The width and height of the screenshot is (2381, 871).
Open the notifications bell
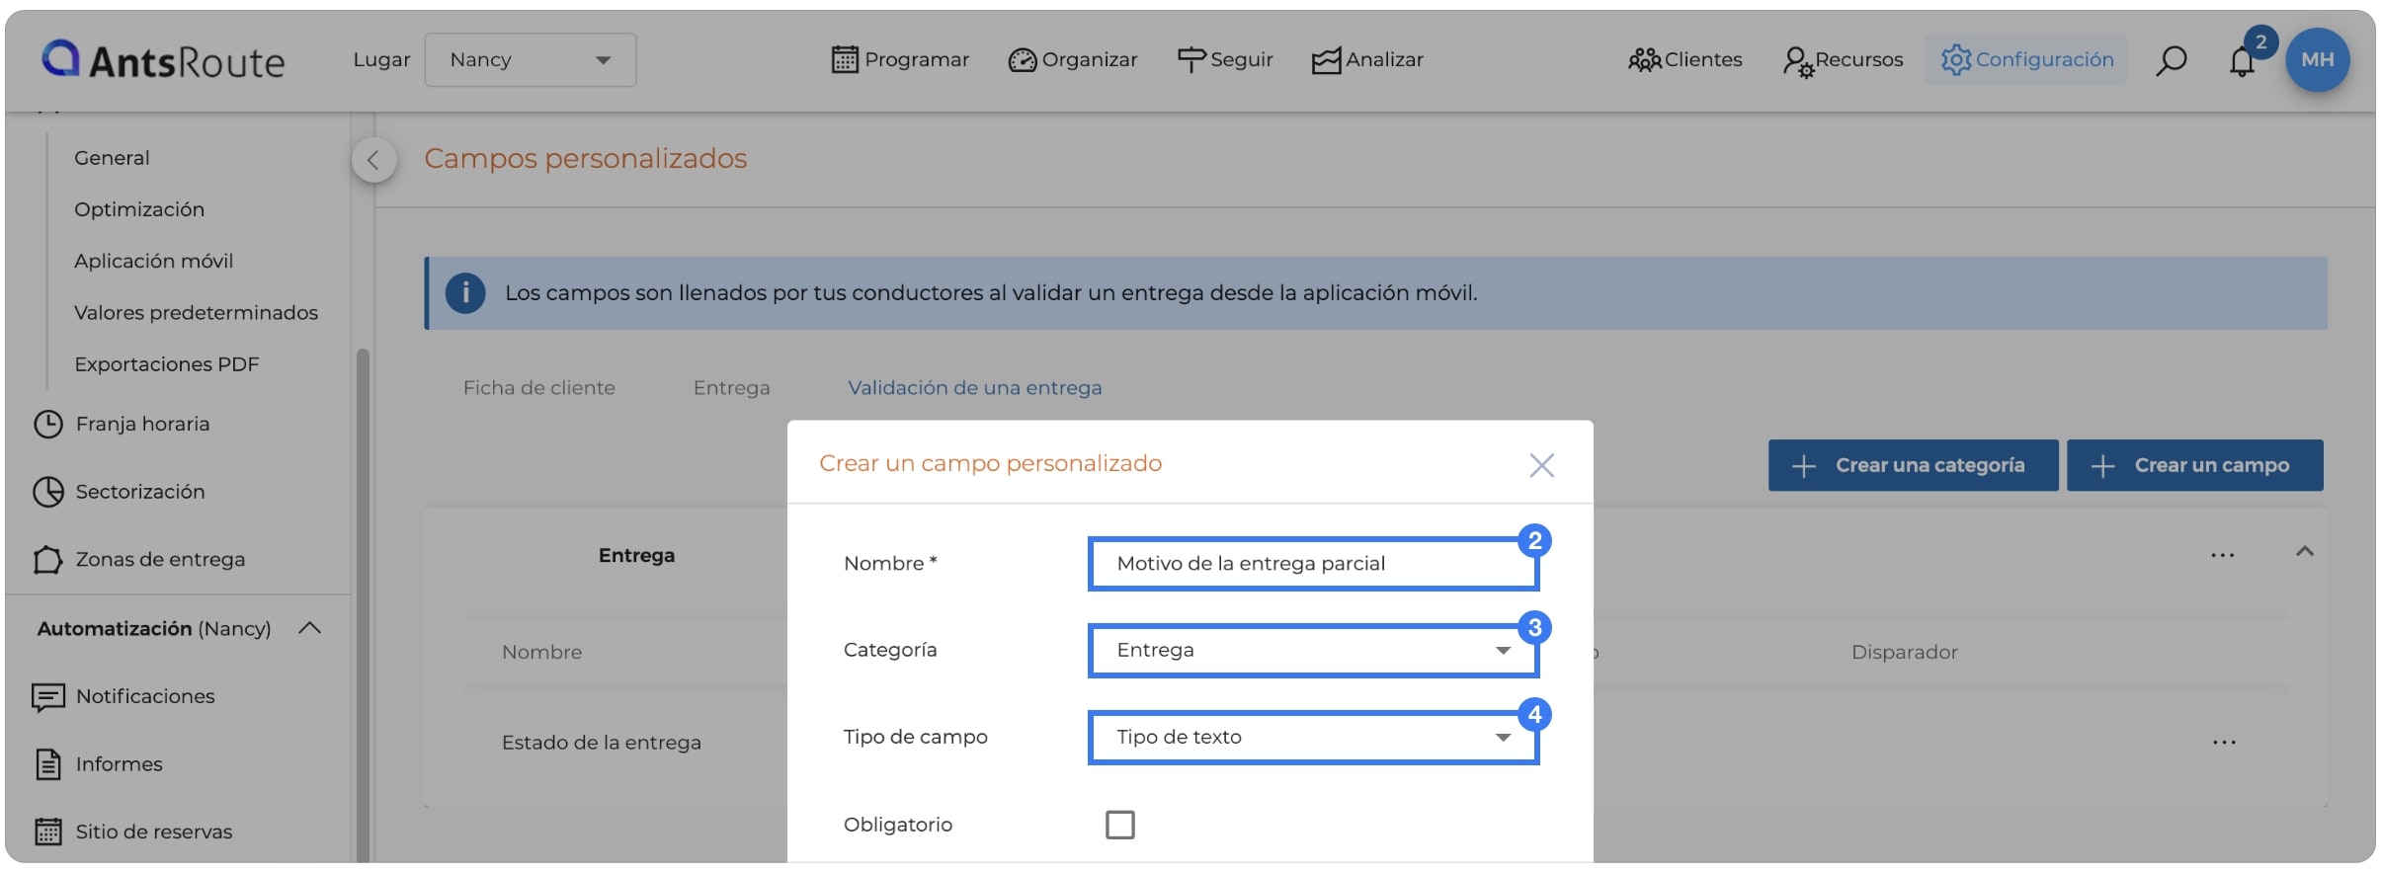pyautogui.click(x=2242, y=61)
